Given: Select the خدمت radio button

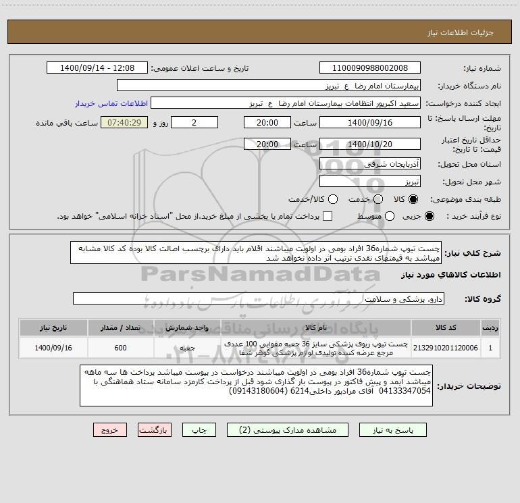Looking at the screenshot, I should click(x=378, y=199).
